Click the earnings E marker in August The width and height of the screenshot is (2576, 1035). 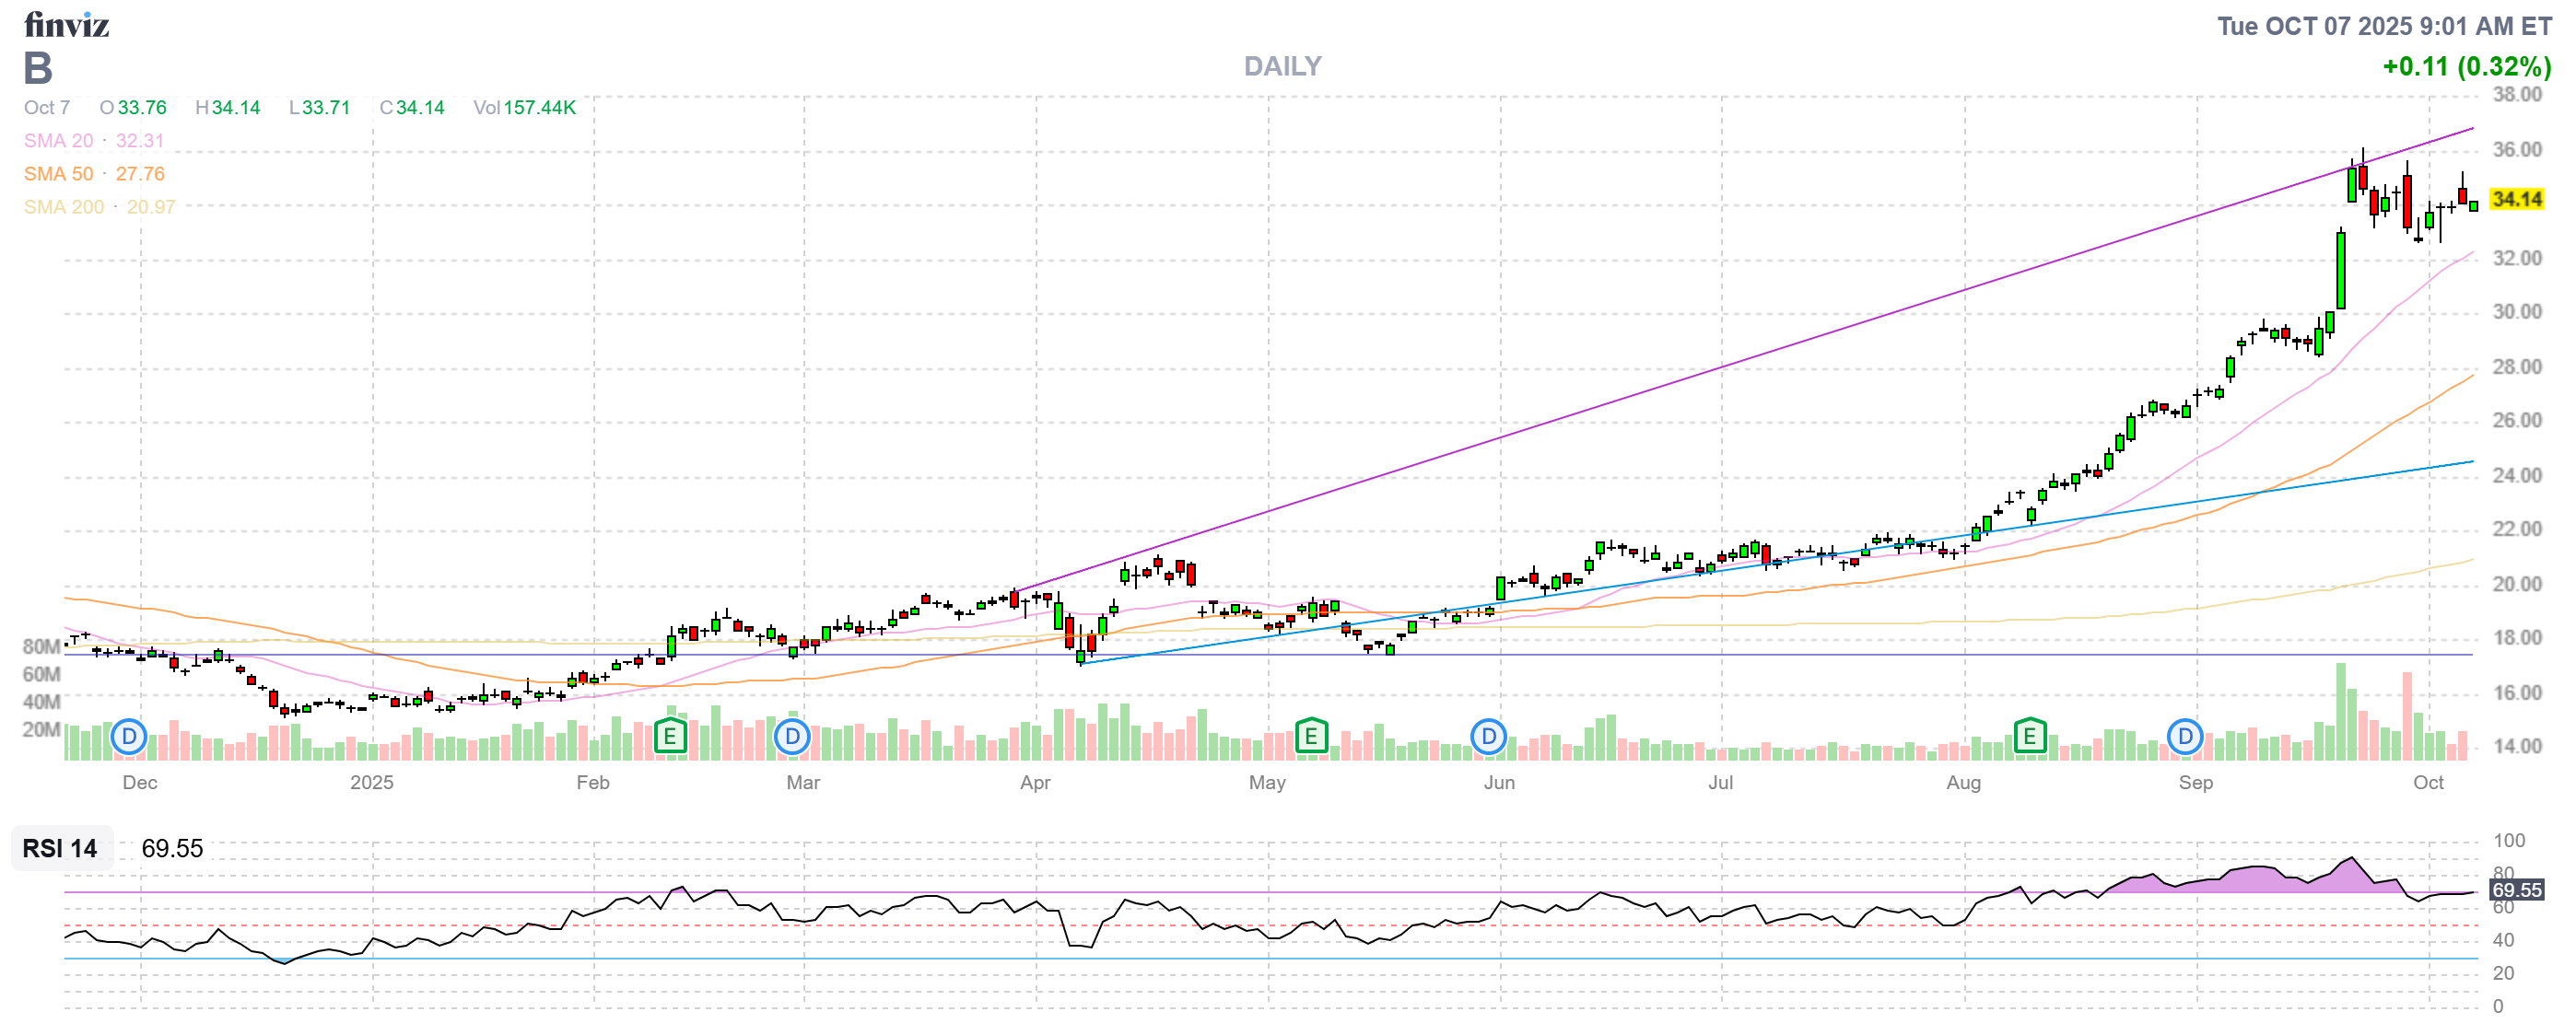point(2029,738)
